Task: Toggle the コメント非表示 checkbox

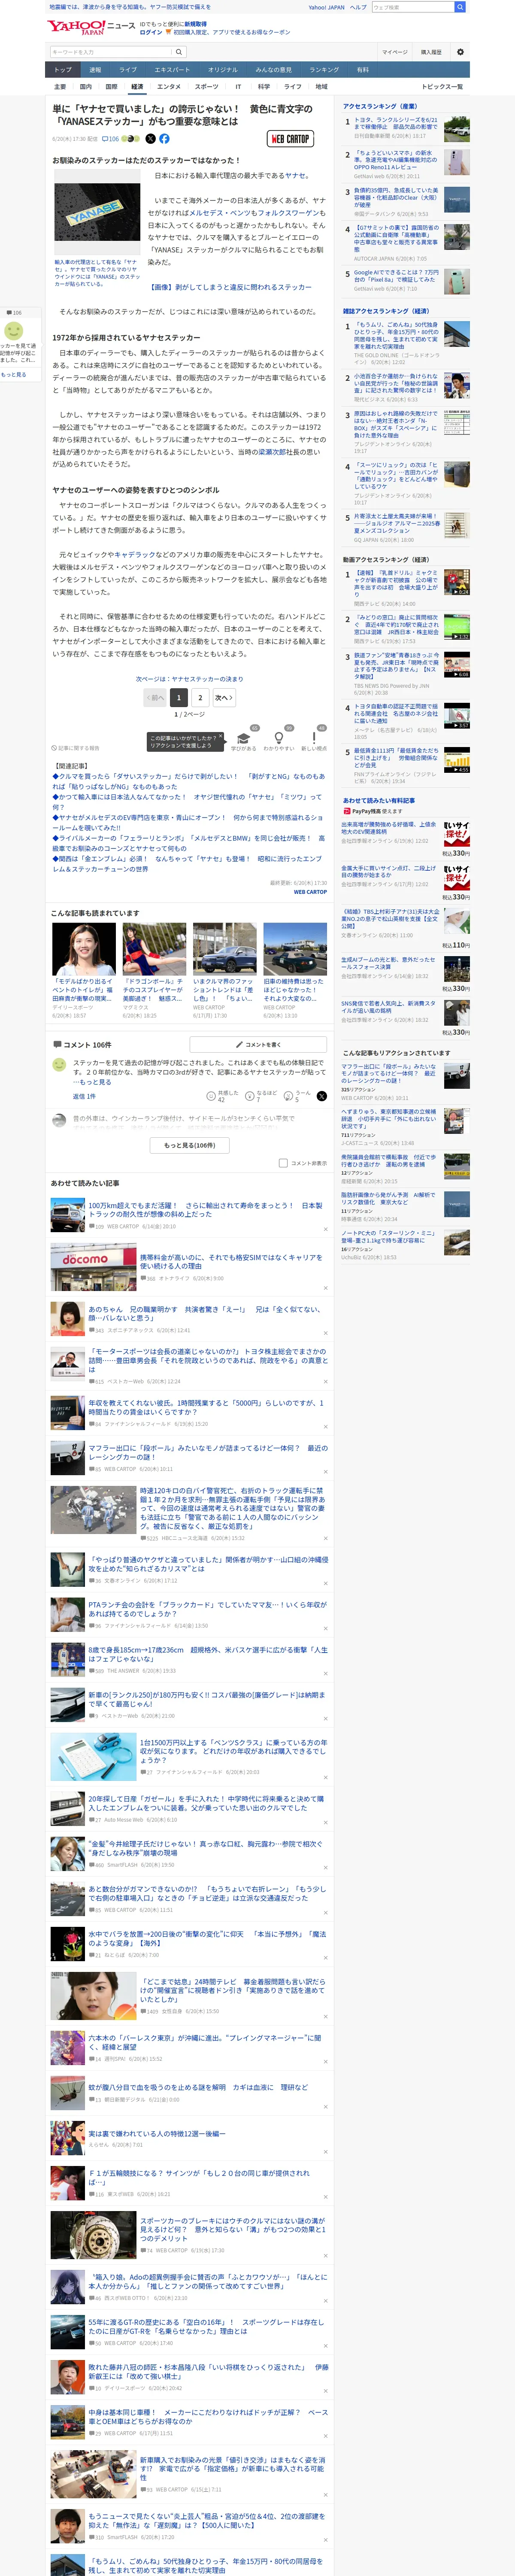Action: 283,1163
